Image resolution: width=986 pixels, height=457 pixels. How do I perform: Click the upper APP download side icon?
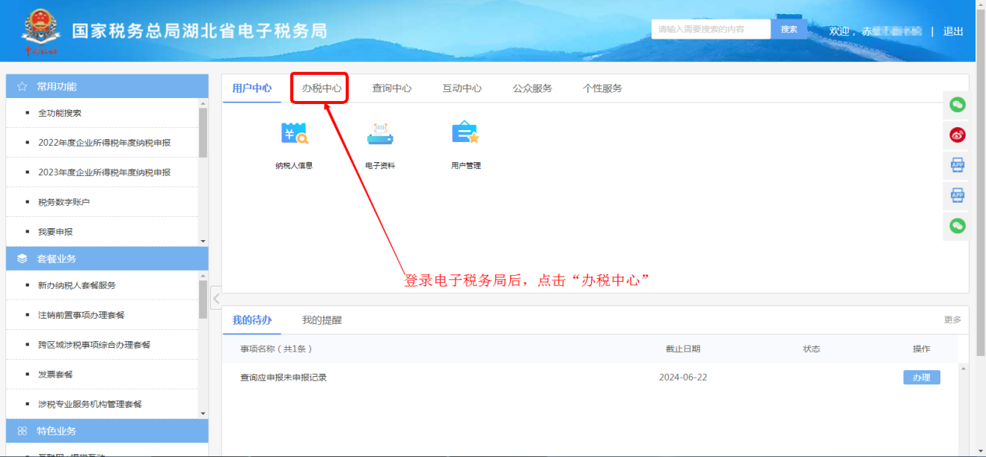(x=958, y=165)
